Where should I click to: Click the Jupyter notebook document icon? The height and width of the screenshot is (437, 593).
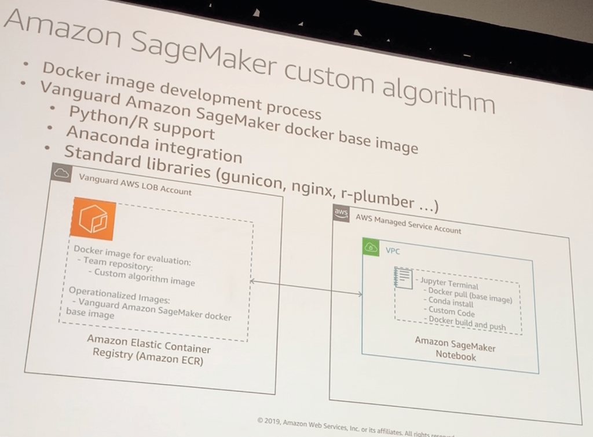click(x=403, y=278)
